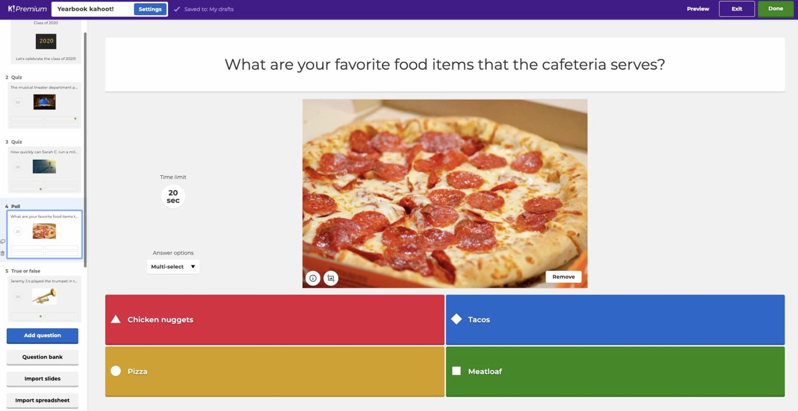Viewport: 798px width, 411px height.
Task: Open image info on the pizza picture
Action: click(312, 278)
